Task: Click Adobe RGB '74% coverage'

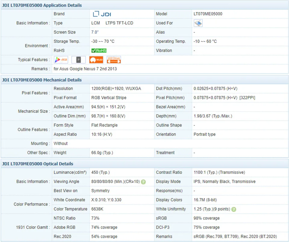Action: point(104,228)
